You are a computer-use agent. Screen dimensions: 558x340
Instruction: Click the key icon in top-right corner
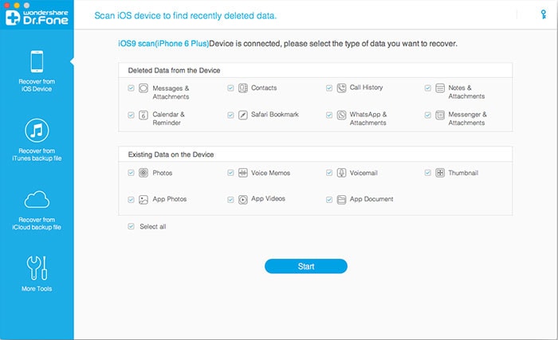click(543, 14)
